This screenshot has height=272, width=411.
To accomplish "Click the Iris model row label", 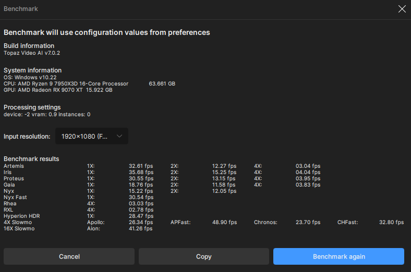I will 8,172.
